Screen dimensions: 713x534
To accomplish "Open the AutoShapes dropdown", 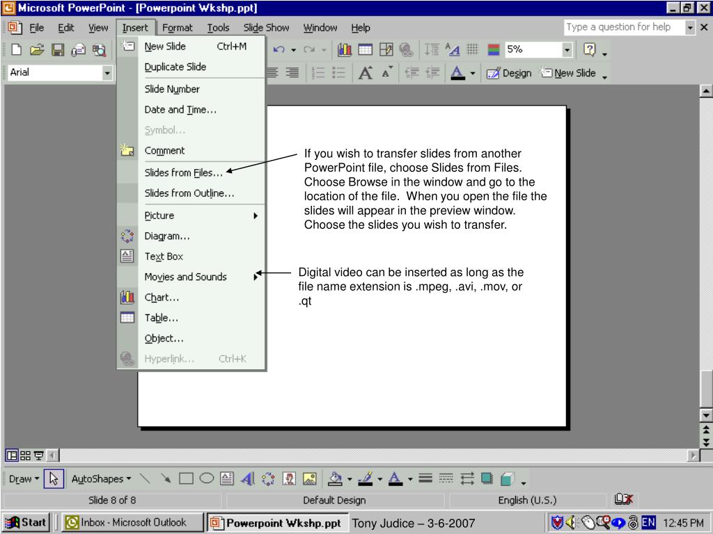I will (101, 478).
